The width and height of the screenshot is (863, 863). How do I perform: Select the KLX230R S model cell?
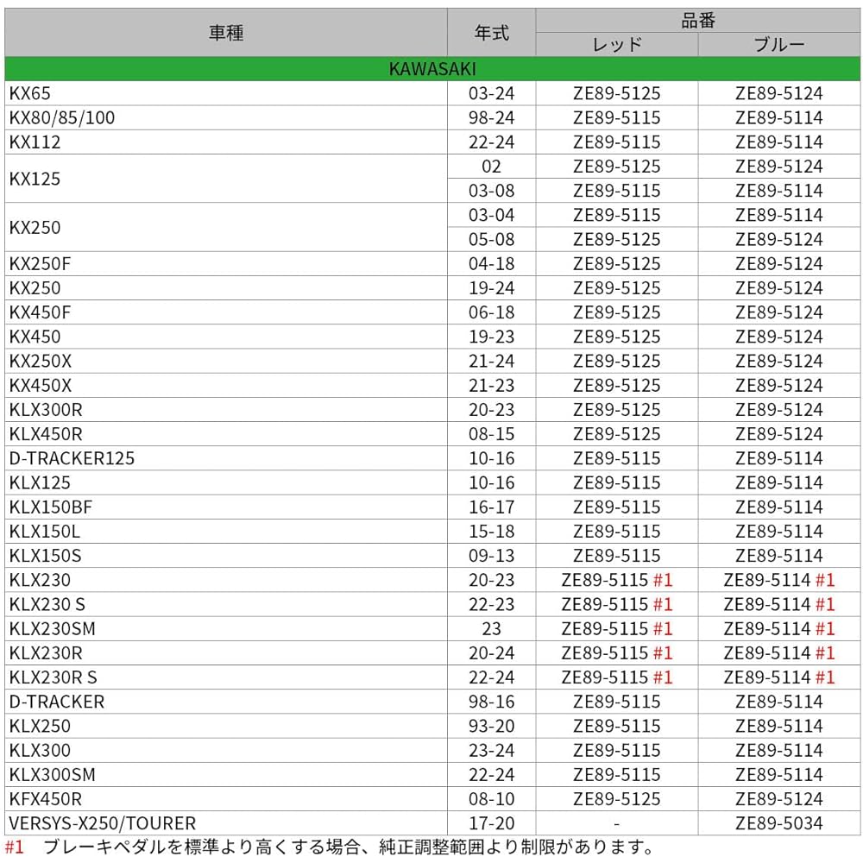225,677
